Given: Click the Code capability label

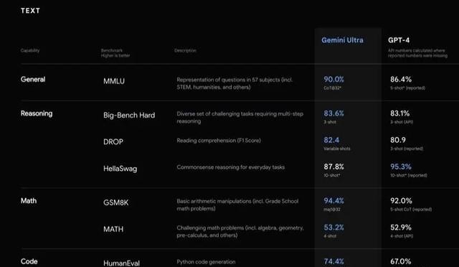Looking at the screenshot, I should [x=29, y=261].
